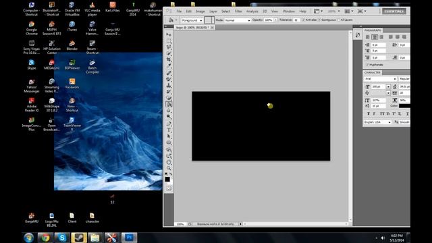The width and height of the screenshot is (432, 243).
Task: Click the Essentials workspace button
Action: [394, 11]
